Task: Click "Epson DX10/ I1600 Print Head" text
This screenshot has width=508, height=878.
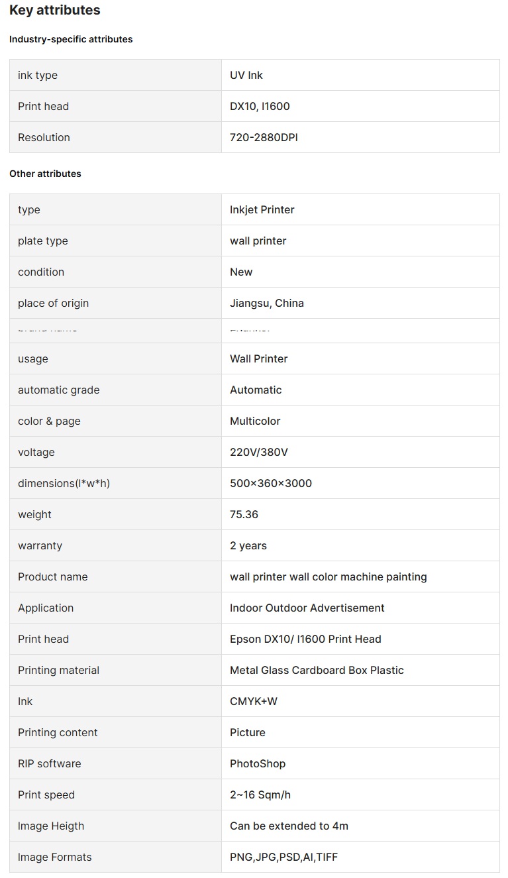Action: (x=305, y=639)
